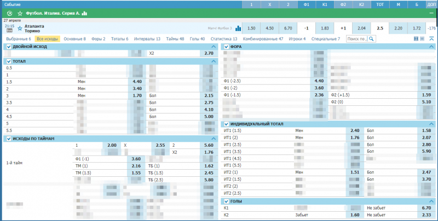This screenshot has height=221, width=438.
Task: Collapse the ГОЛЫ section using its chevron
Action: pyautogui.click(x=433, y=201)
